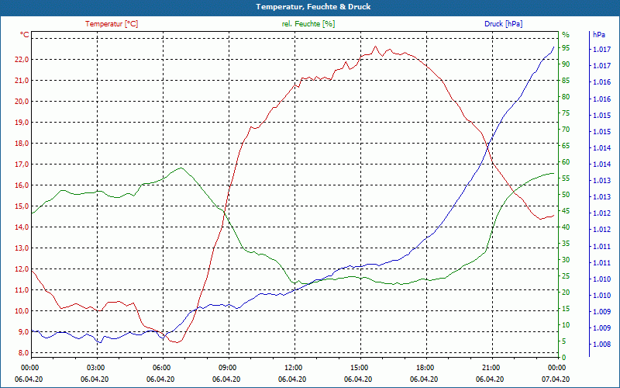The width and height of the screenshot is (620, 388).
Task: Click the '06:00' time axis label
Action: (160, 367)
